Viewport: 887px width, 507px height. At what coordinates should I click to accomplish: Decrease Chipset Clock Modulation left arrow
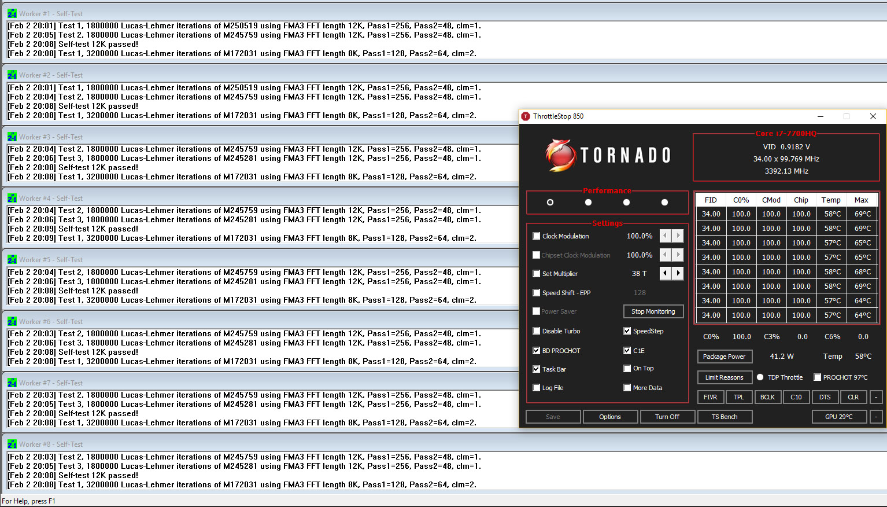(x=665, y=255)
